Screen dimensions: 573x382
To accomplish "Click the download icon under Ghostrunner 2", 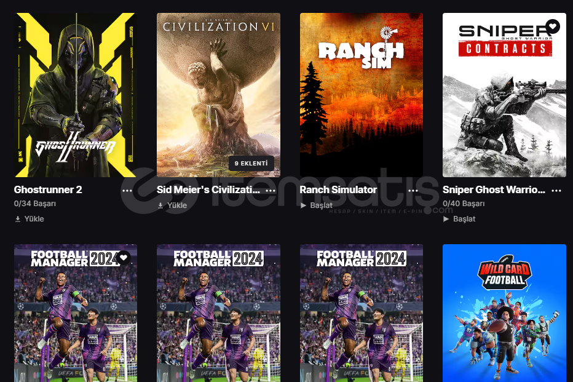I will pos(18,219).
